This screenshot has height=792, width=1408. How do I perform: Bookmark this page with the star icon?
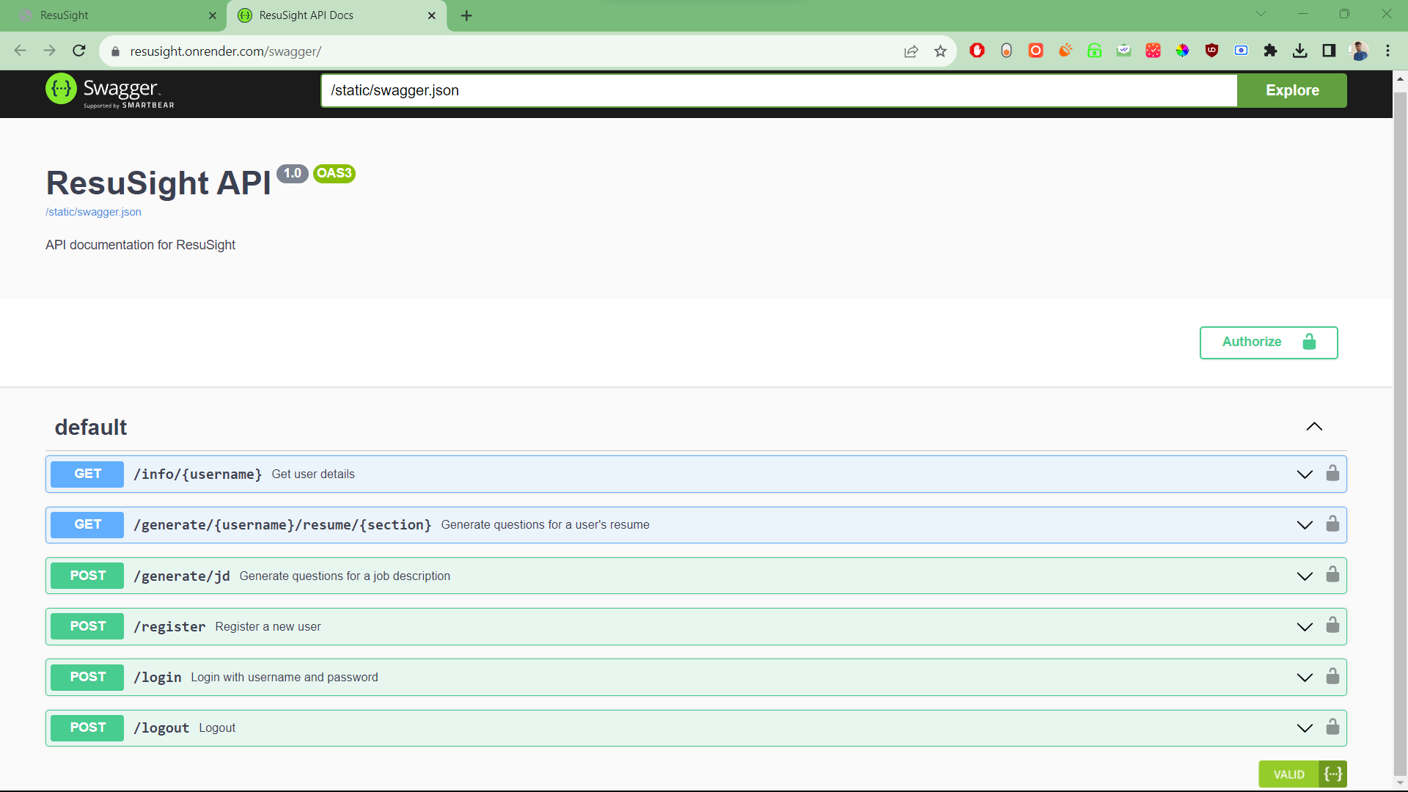940,51
